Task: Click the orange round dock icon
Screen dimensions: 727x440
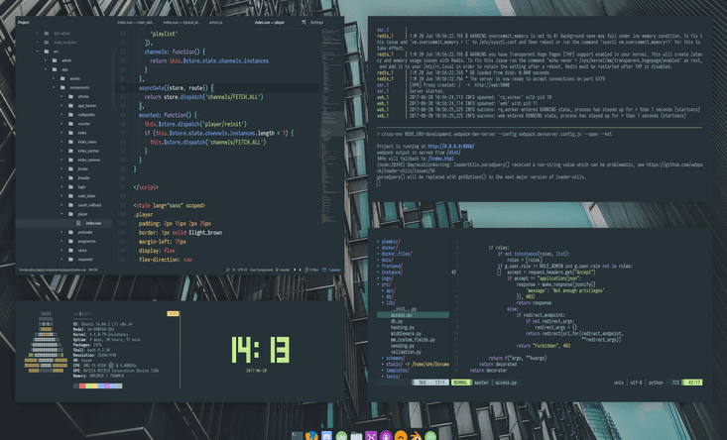Action: pos(401,436)
